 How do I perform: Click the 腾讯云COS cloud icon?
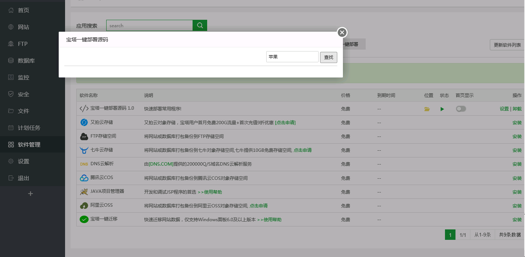coord(84,178)
